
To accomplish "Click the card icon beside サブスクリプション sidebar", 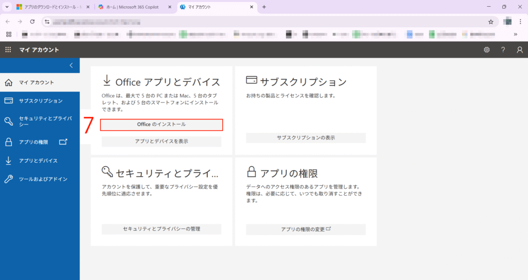I will (x=8, y=100).
